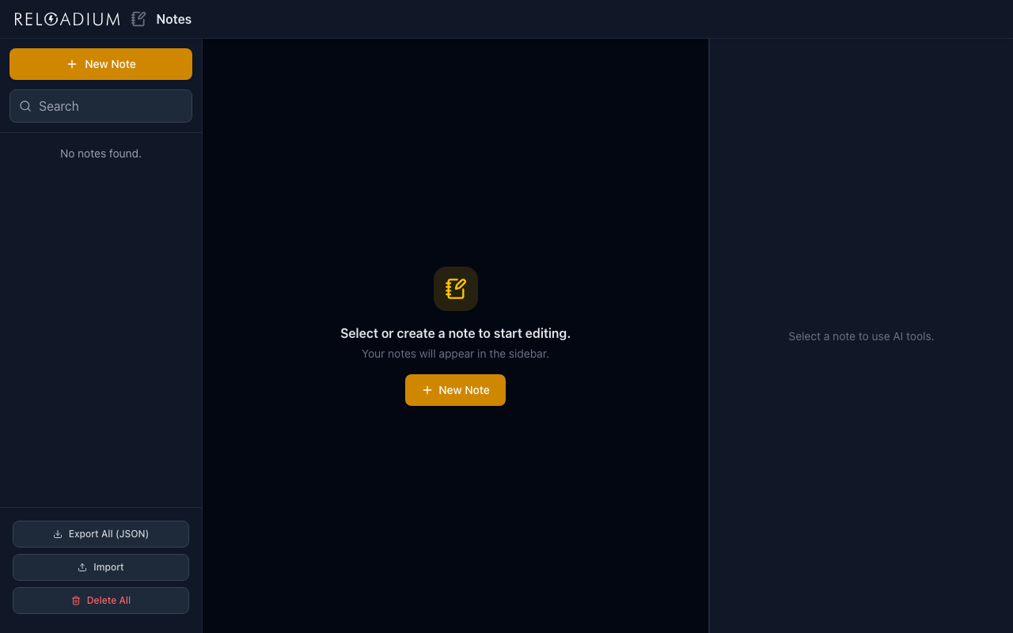Viewport: 1013px width, 633px height.
Task: Click the plus icon in center New Note
Action: click(x=427, y=390)
